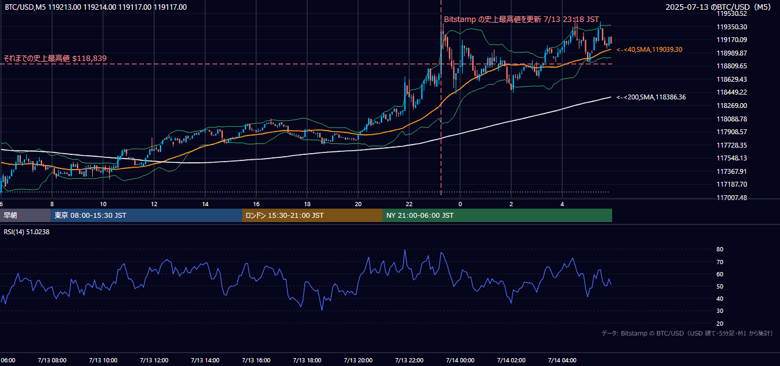Click price axis value 117728.35
This screenshot has width=780, height=366.
[x=732, y=145]
